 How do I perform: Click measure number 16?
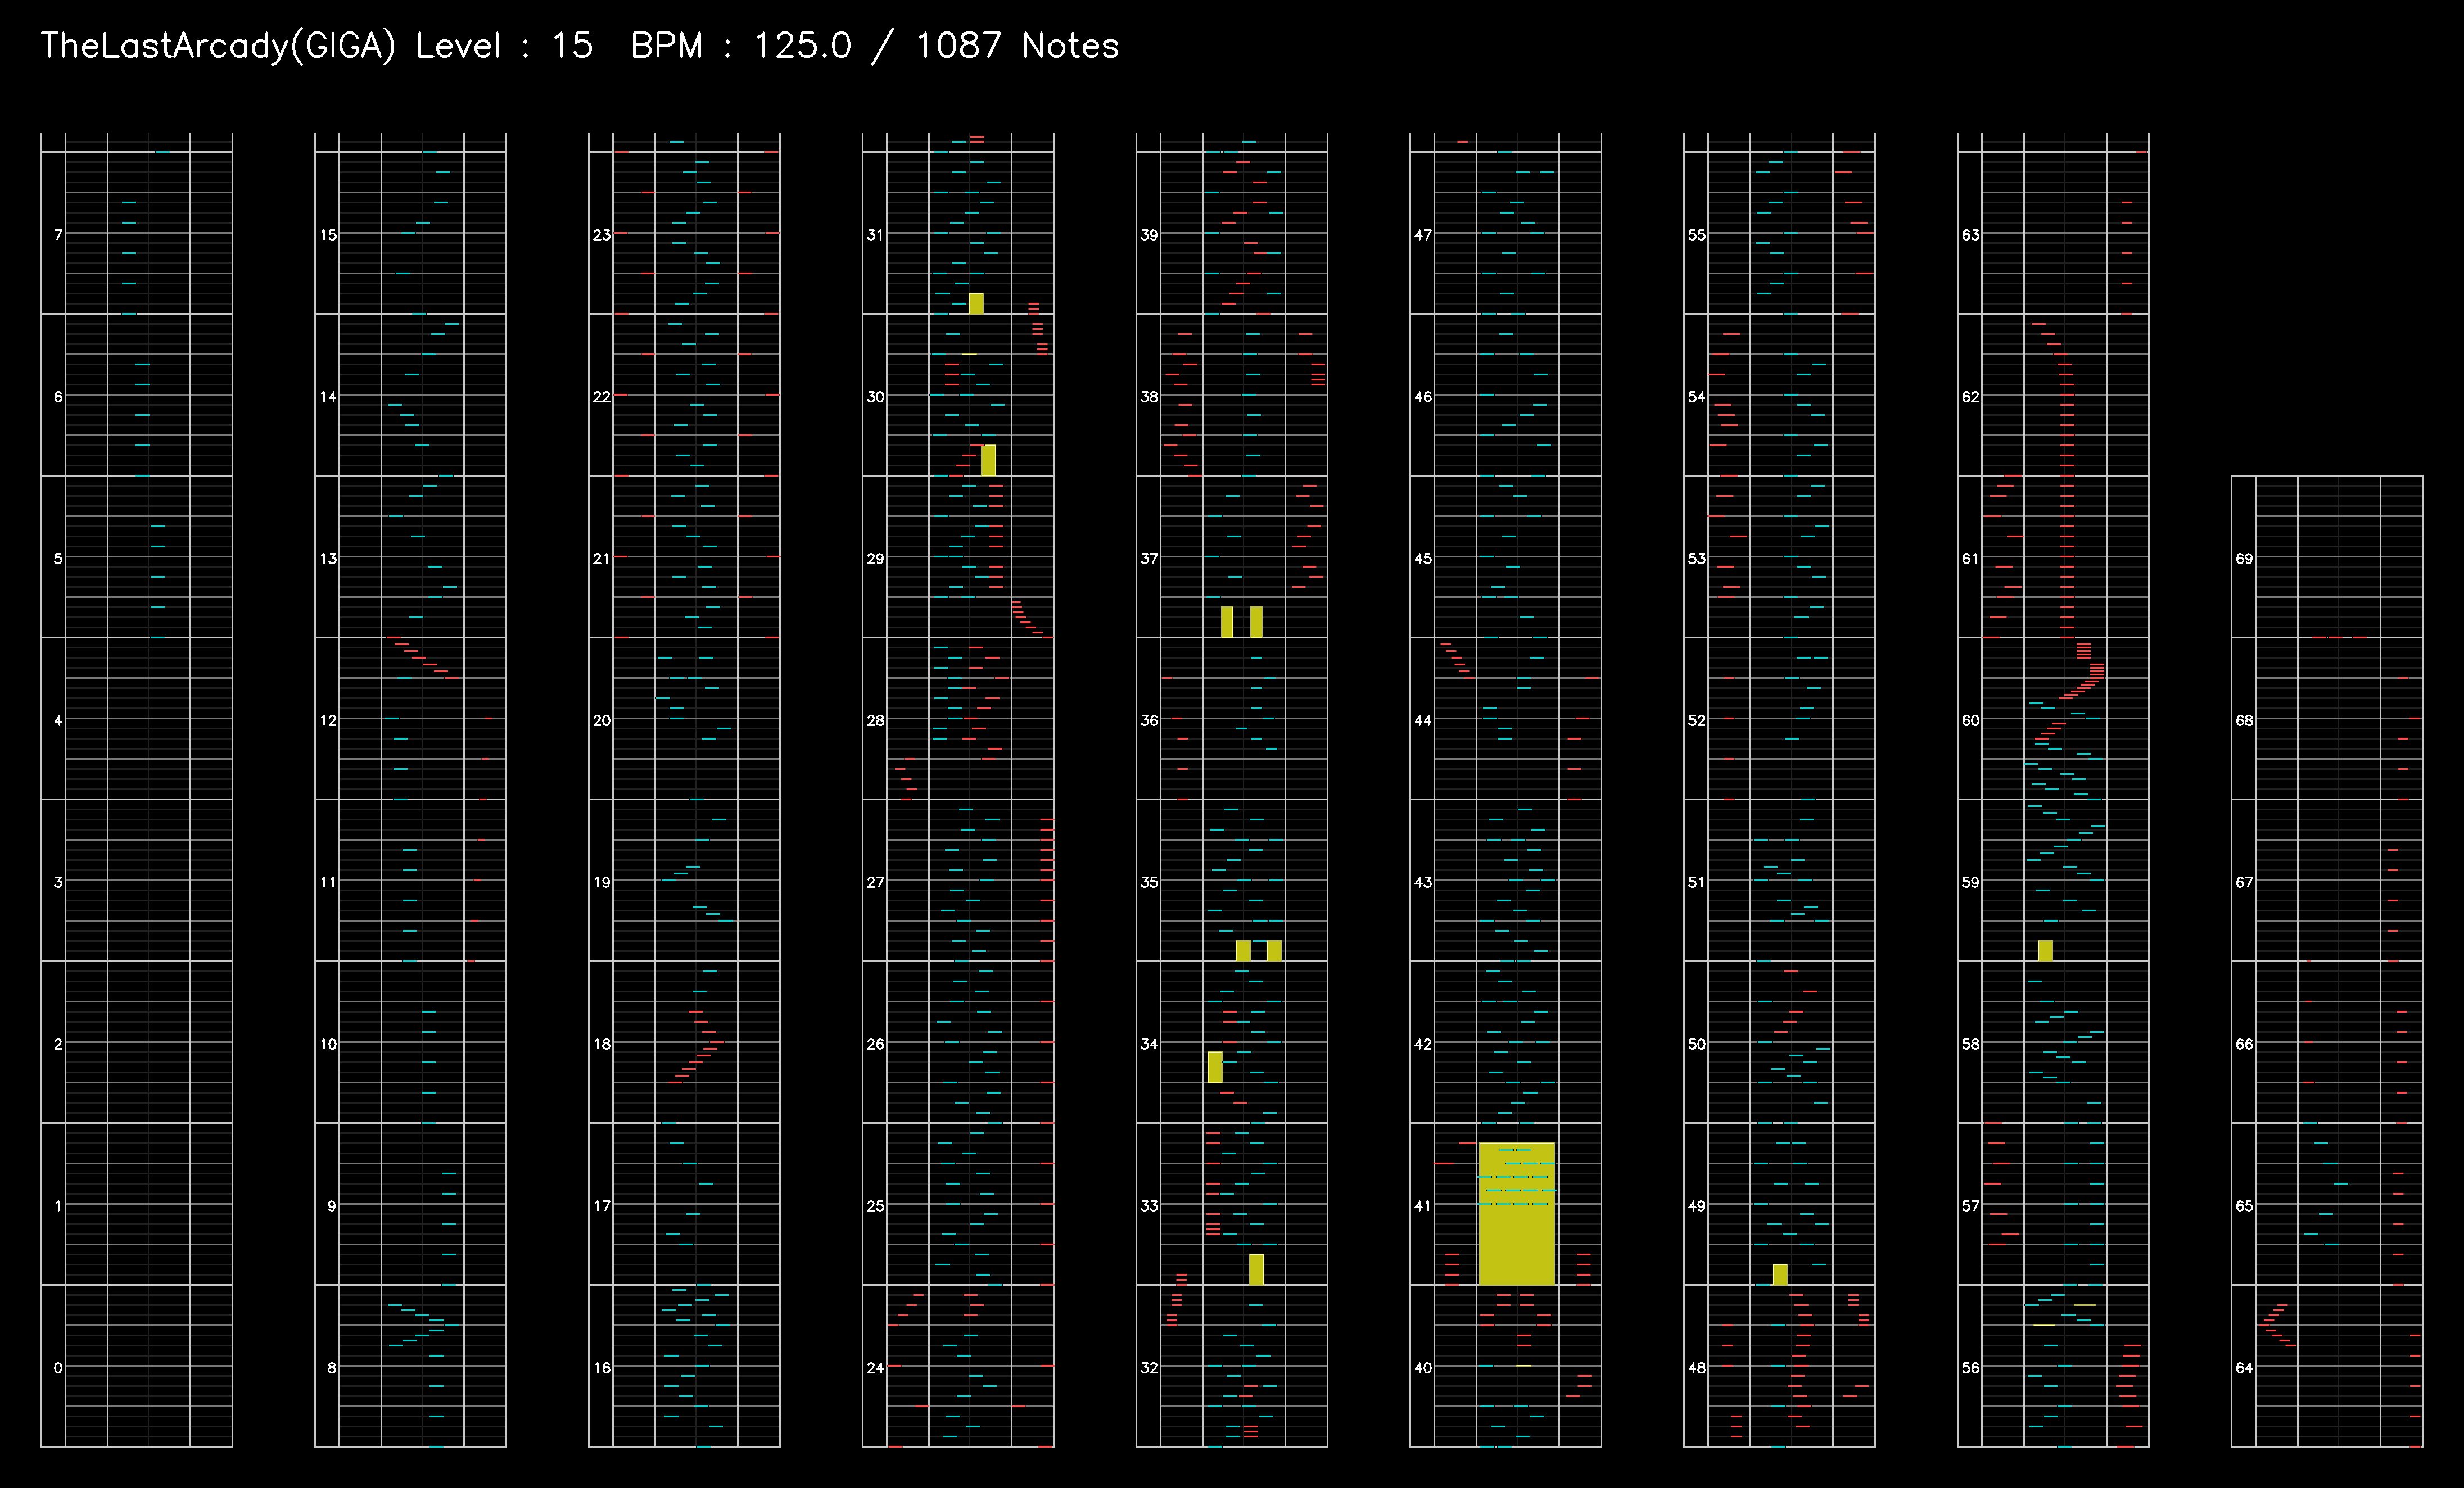pyautogui.click(x=602, y=1367)
